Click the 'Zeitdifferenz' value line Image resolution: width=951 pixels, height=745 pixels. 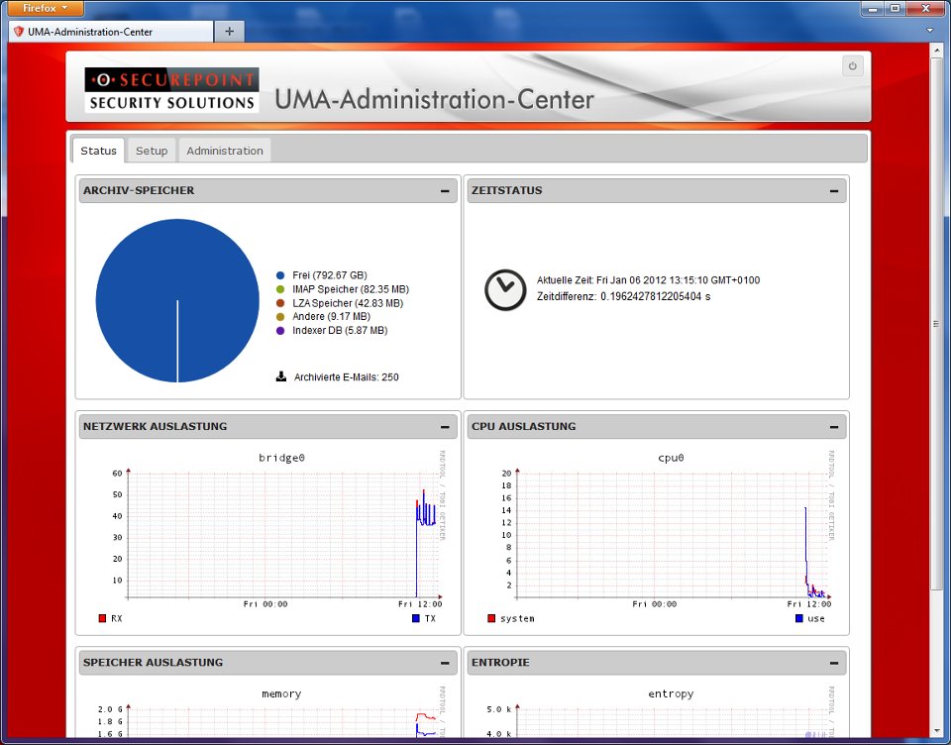623,296
